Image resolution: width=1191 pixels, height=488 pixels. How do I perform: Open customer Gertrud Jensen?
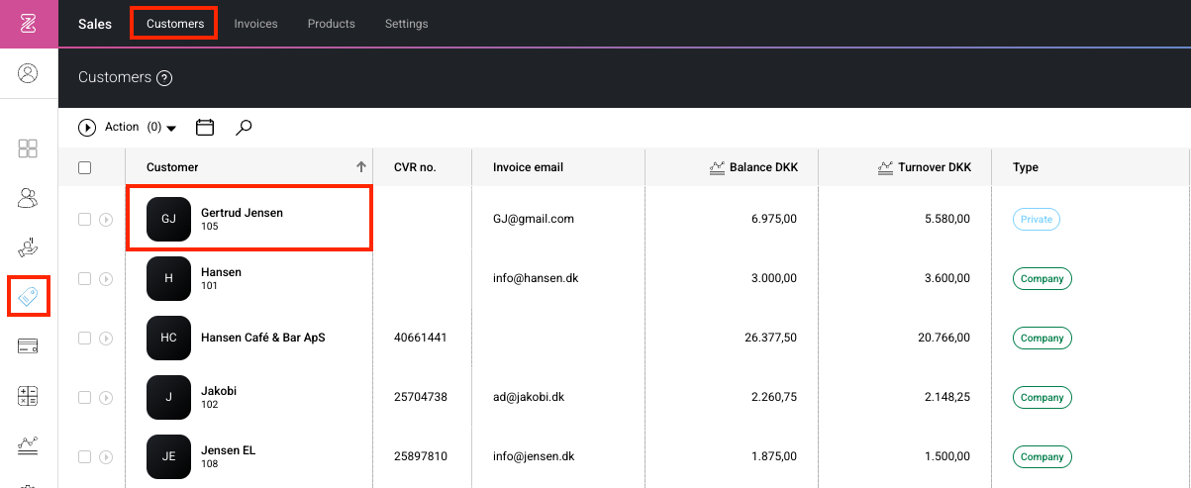(x=243, y=213)
